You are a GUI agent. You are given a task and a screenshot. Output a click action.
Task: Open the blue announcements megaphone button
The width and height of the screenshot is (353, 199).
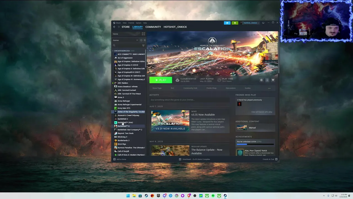227,23
